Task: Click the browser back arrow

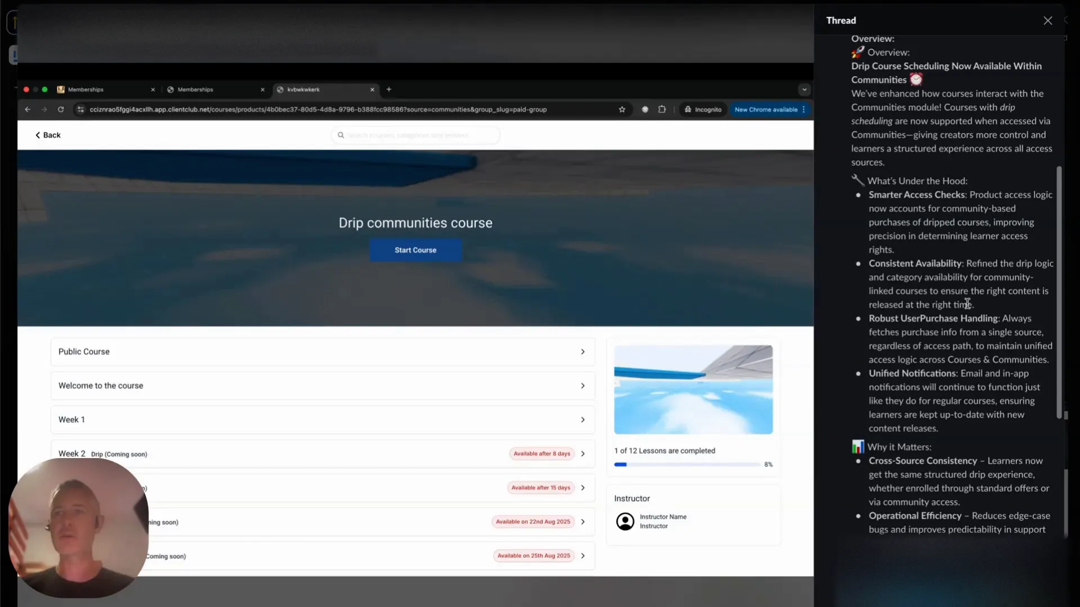Action: tap(27, 110)
